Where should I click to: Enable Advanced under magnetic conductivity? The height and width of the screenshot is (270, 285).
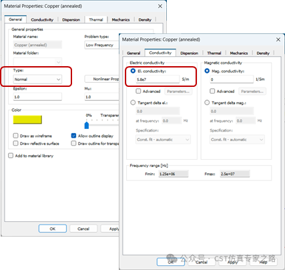point(212,91)
